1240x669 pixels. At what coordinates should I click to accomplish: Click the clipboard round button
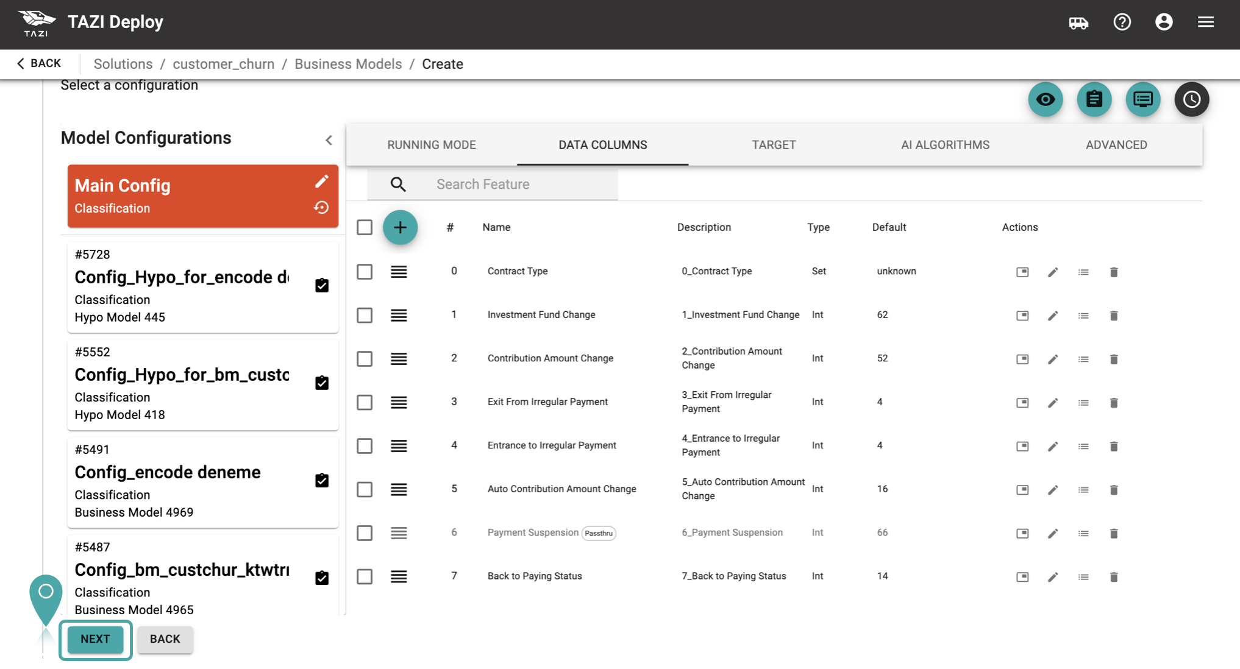tap(1094, 99)
